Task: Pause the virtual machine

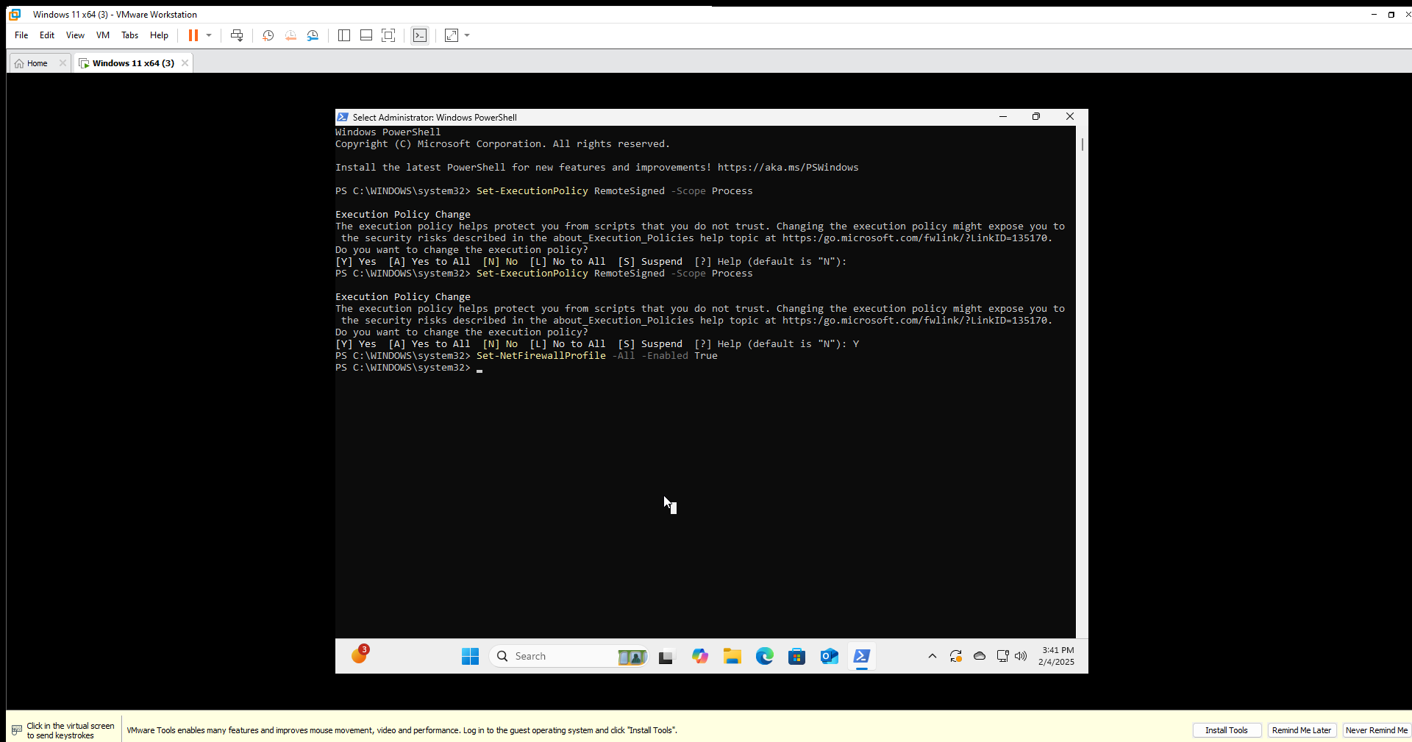Action: tap(195, 35)
